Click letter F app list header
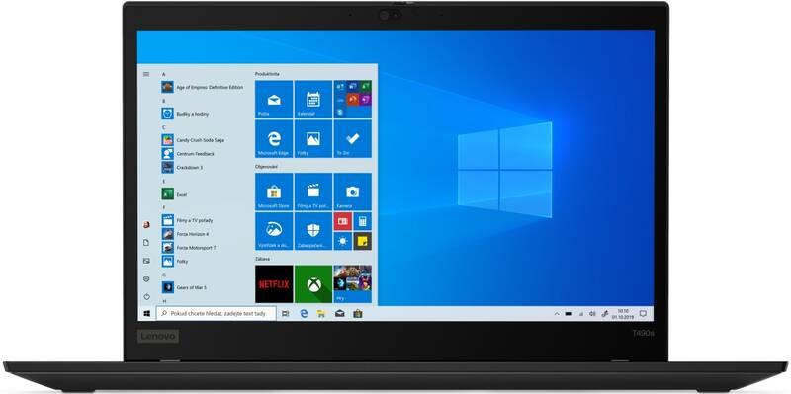This screenshot has height=394, width=791. click(164, 207)
